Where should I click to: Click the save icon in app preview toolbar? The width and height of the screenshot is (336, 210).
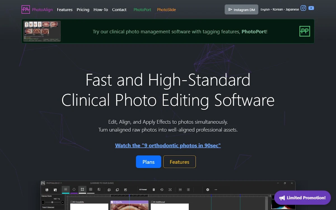[x=47, y=190]
